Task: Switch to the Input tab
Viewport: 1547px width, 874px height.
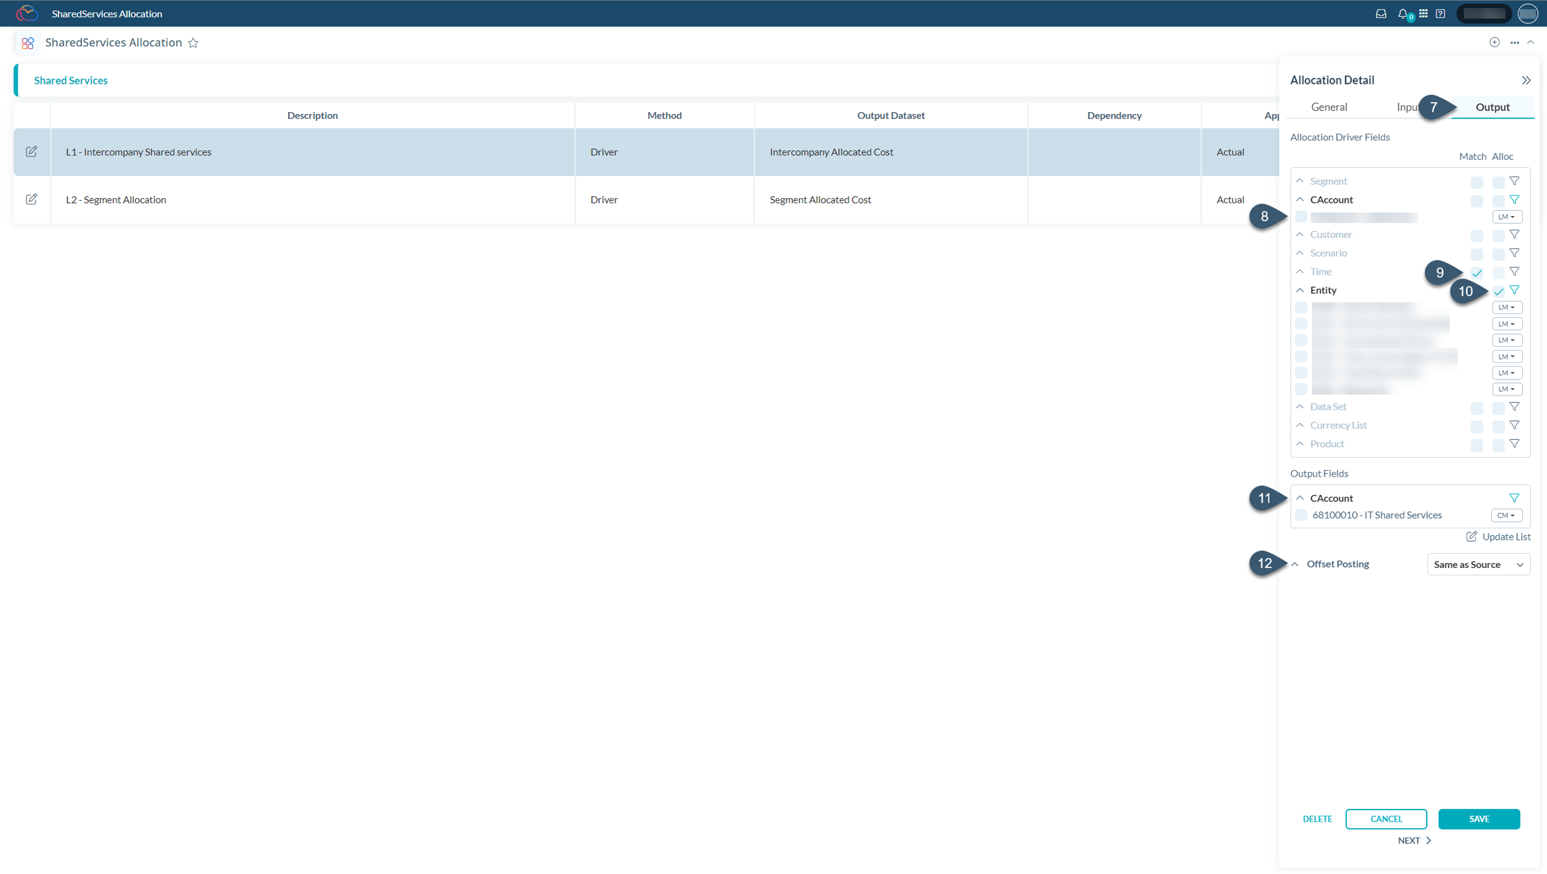Action: 1408,107
